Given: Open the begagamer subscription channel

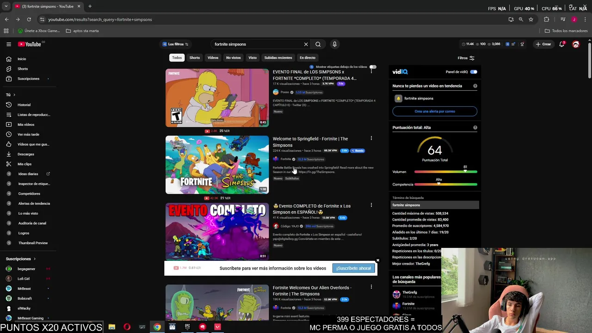Looking at the screenshot, I should click(26, 269).
